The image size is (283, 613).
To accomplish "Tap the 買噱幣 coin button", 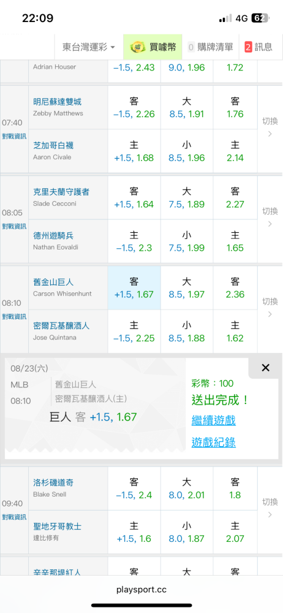I will 153,47.
